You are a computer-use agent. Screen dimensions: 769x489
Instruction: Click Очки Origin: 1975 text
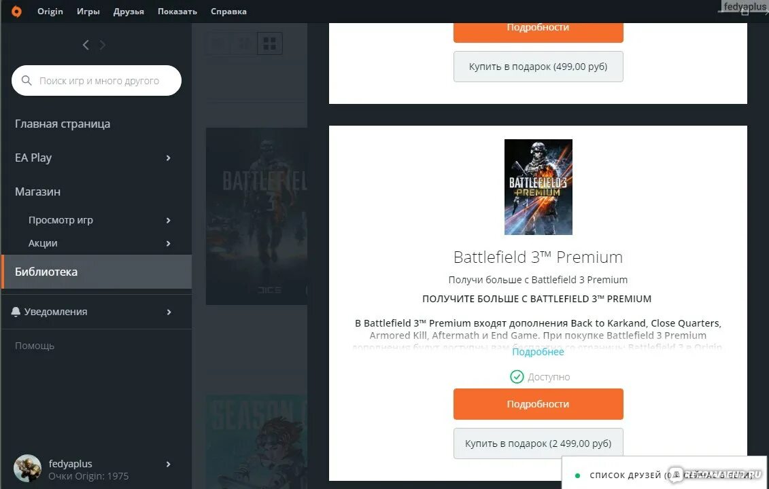[88, 476]
